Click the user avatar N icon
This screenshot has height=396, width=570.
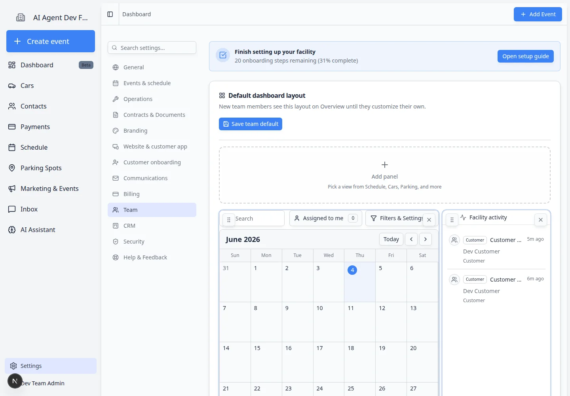pos(15,381)
